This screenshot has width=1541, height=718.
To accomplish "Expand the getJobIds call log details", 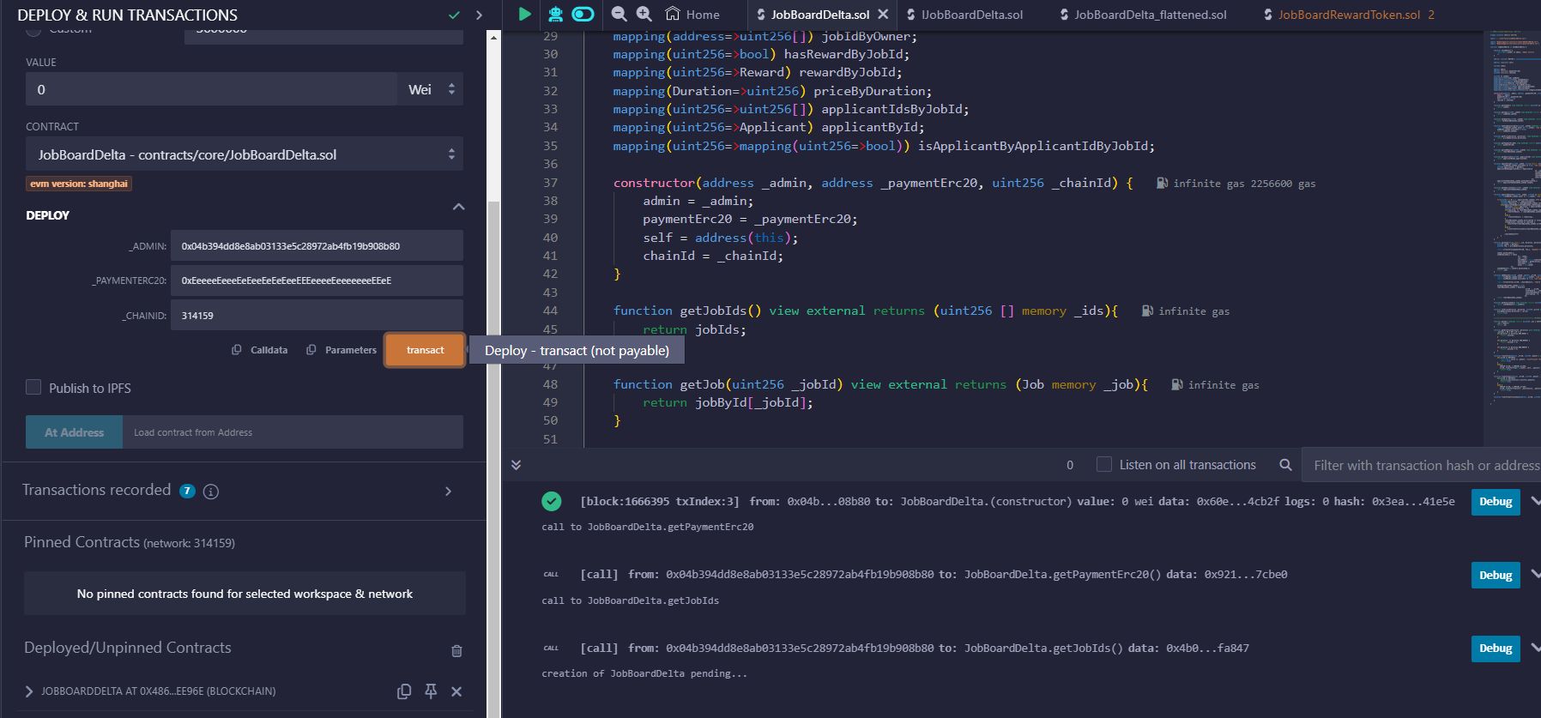I will pyautogui.click(x=1534, y=648).
